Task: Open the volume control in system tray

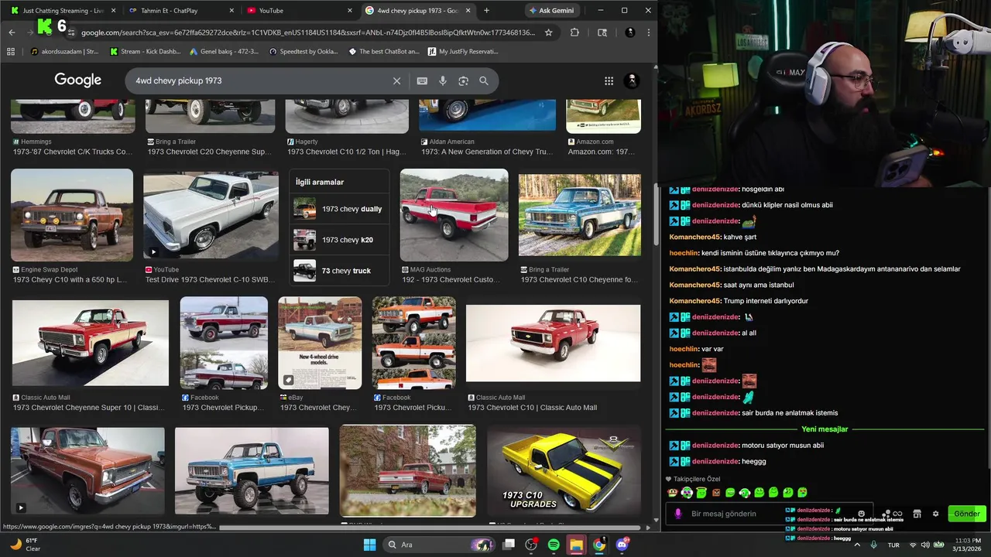Action: [925, 545]
